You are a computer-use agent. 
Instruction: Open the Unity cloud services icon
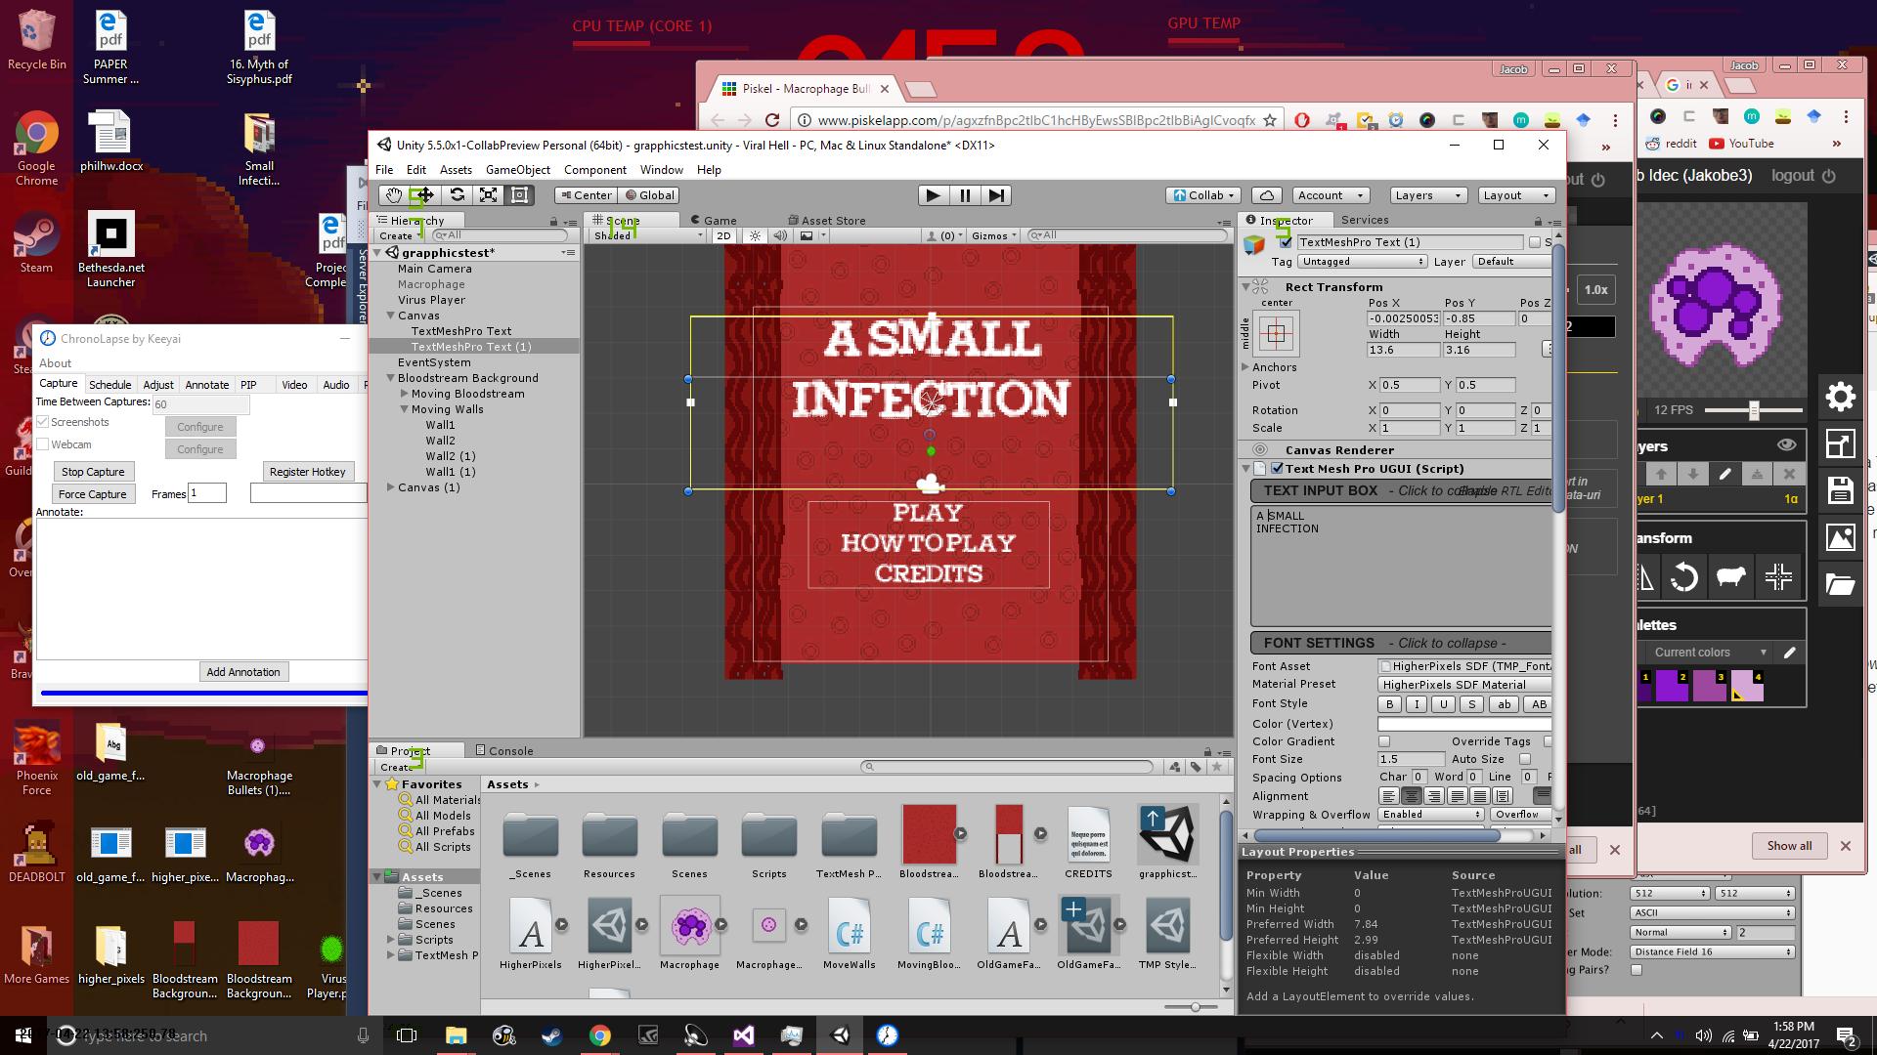pyautogui.click(x=1267, y=195)
